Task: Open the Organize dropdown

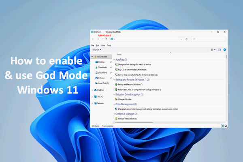Action: [x=97, y=49]
